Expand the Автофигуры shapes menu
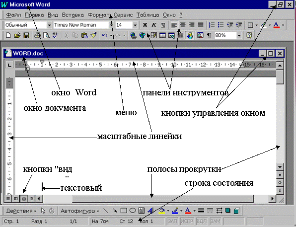The height and width of the screenshot is (227, 296). [x=79, y=211]
